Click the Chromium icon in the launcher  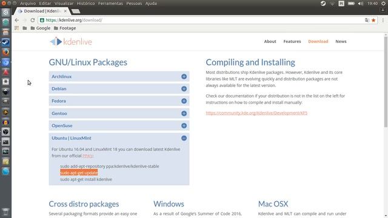[5, 62]
